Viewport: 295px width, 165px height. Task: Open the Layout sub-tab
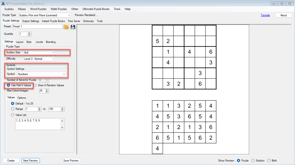point(20,42)
